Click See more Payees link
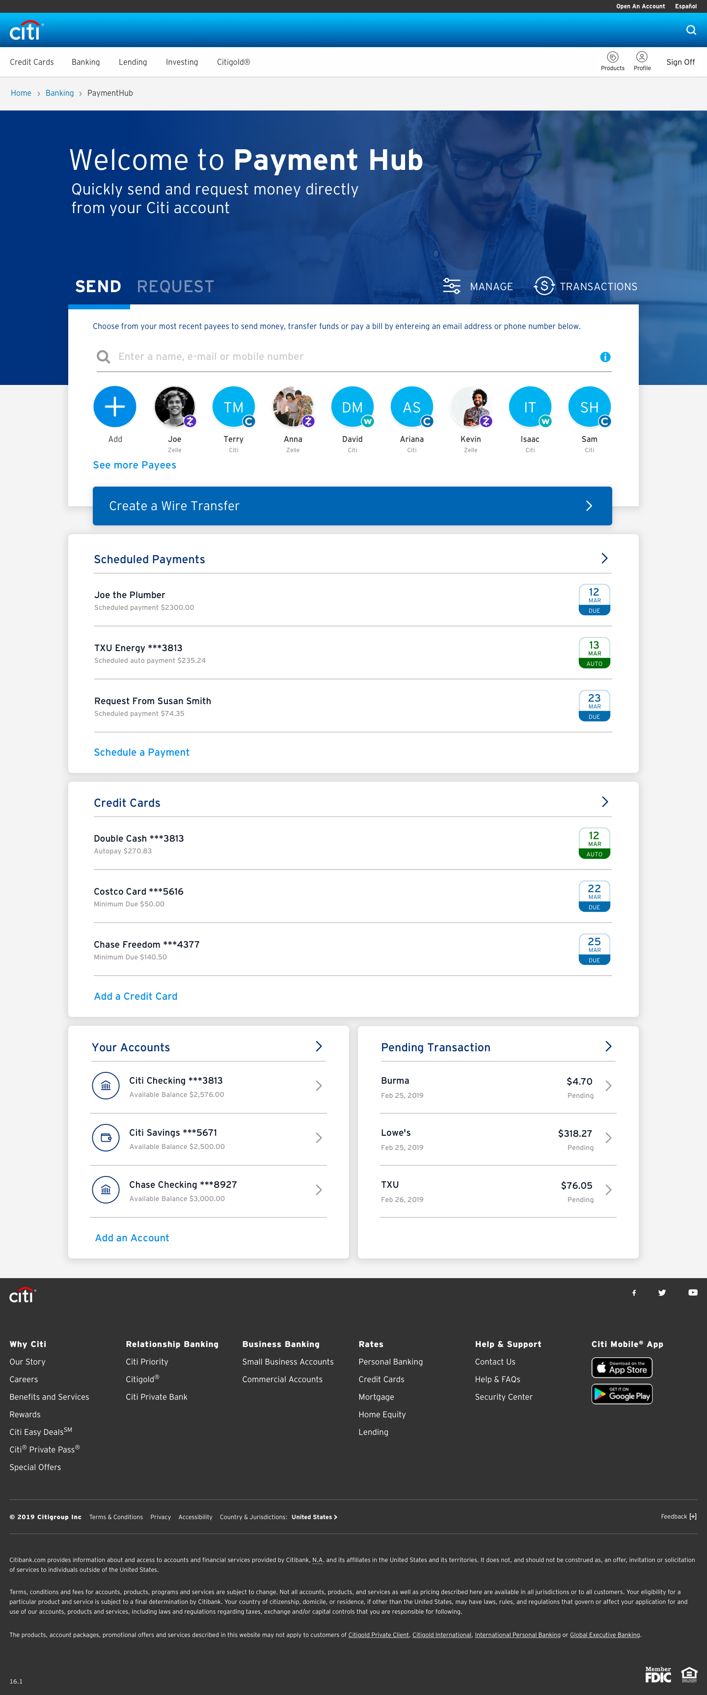This screenshot has height=1695, width=707. [x=135, y=465]
